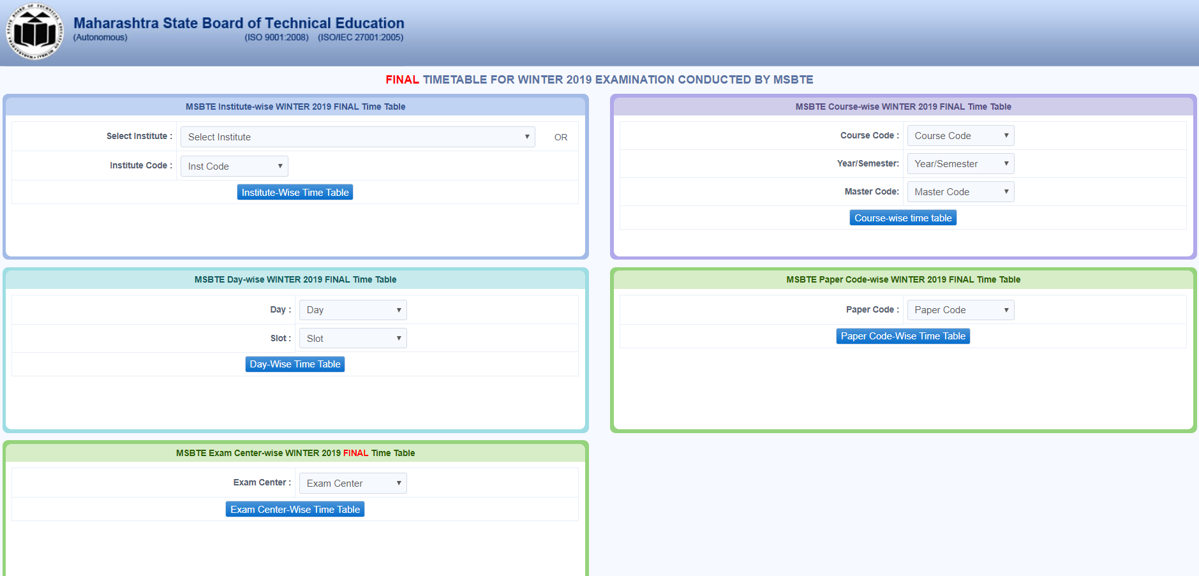Click the Exam Center-wise panel header
The height and width of the screenshot is (576, 1199).
pos(295,453)
